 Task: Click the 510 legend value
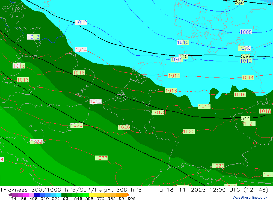click(x=44, y=198)
